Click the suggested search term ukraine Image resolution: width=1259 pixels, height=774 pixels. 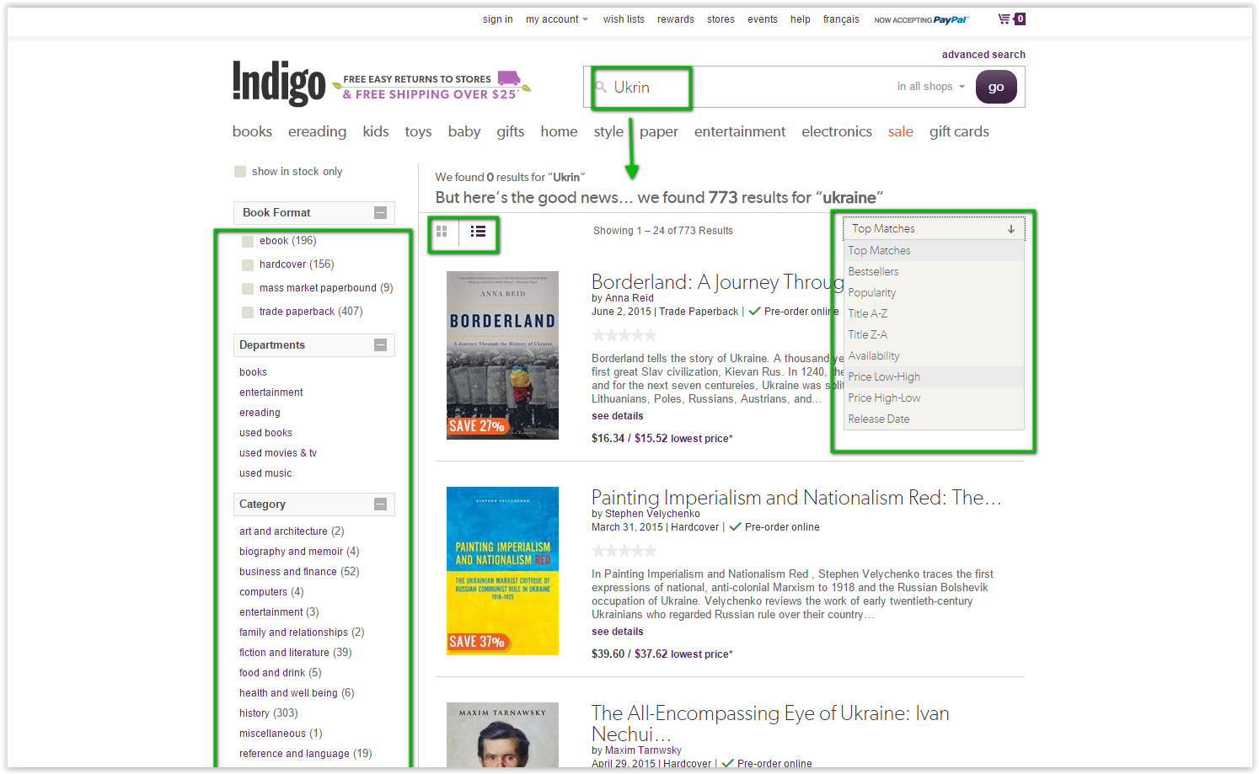click(849, 198)
